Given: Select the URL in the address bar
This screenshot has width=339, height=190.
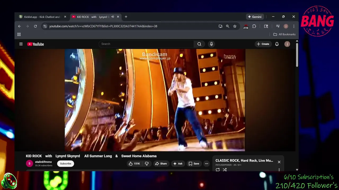Looking at the screenshot, I should click(x=103, y=26).
